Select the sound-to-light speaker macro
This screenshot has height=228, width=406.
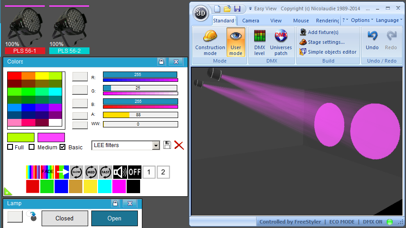(120, 172)
